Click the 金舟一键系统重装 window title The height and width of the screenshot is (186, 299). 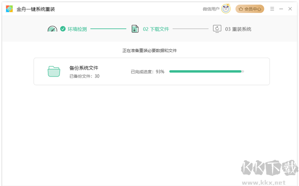tap(36, 9)
